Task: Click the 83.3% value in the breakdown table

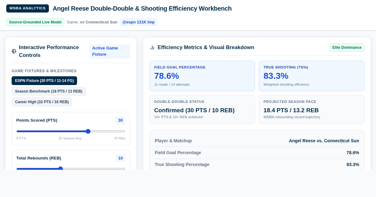Action: click(x=353, y=164)
